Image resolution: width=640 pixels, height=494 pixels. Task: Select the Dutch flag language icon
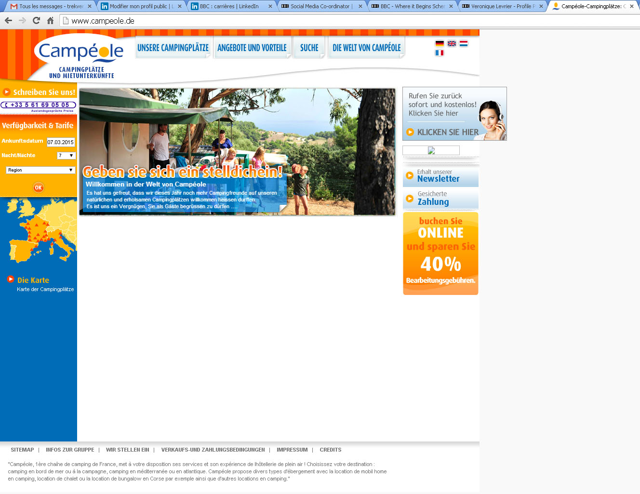[464, 43]
